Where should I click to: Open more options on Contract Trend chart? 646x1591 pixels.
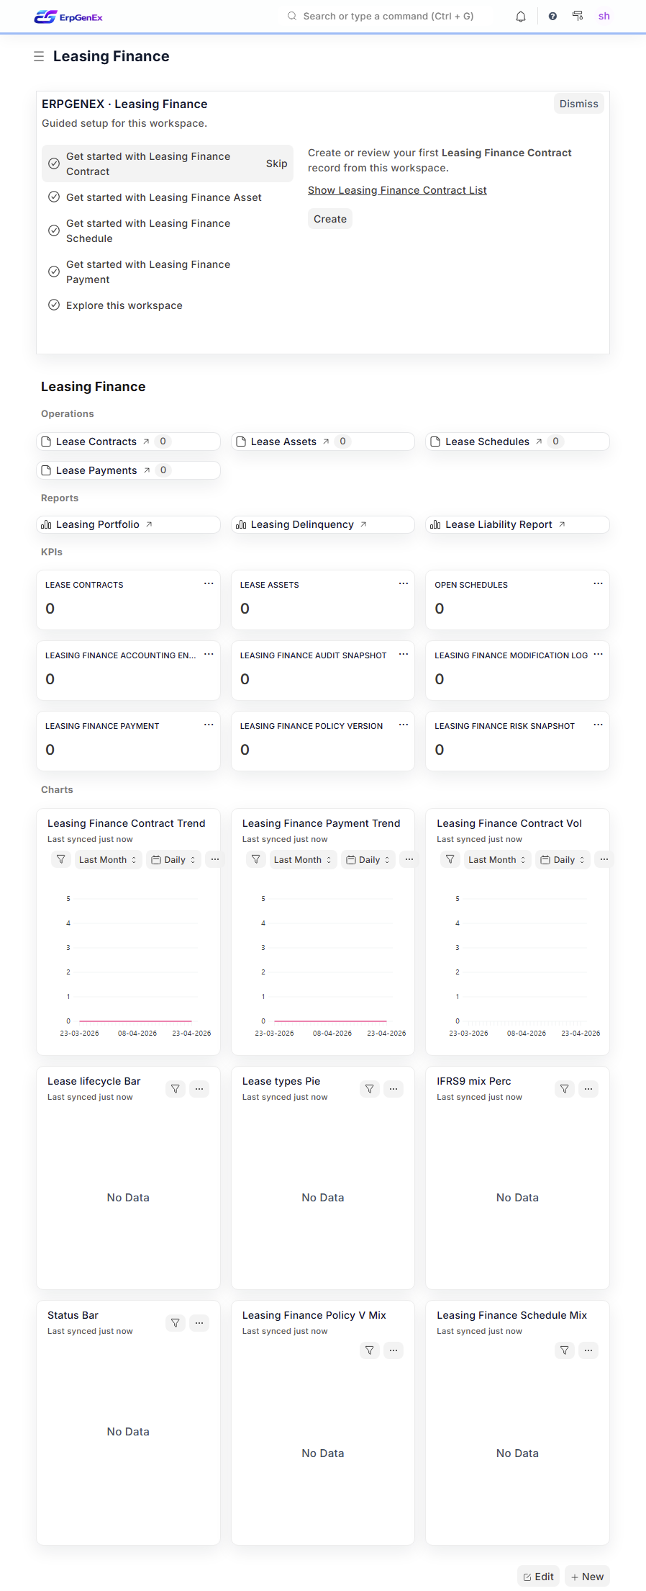(214, 859)
